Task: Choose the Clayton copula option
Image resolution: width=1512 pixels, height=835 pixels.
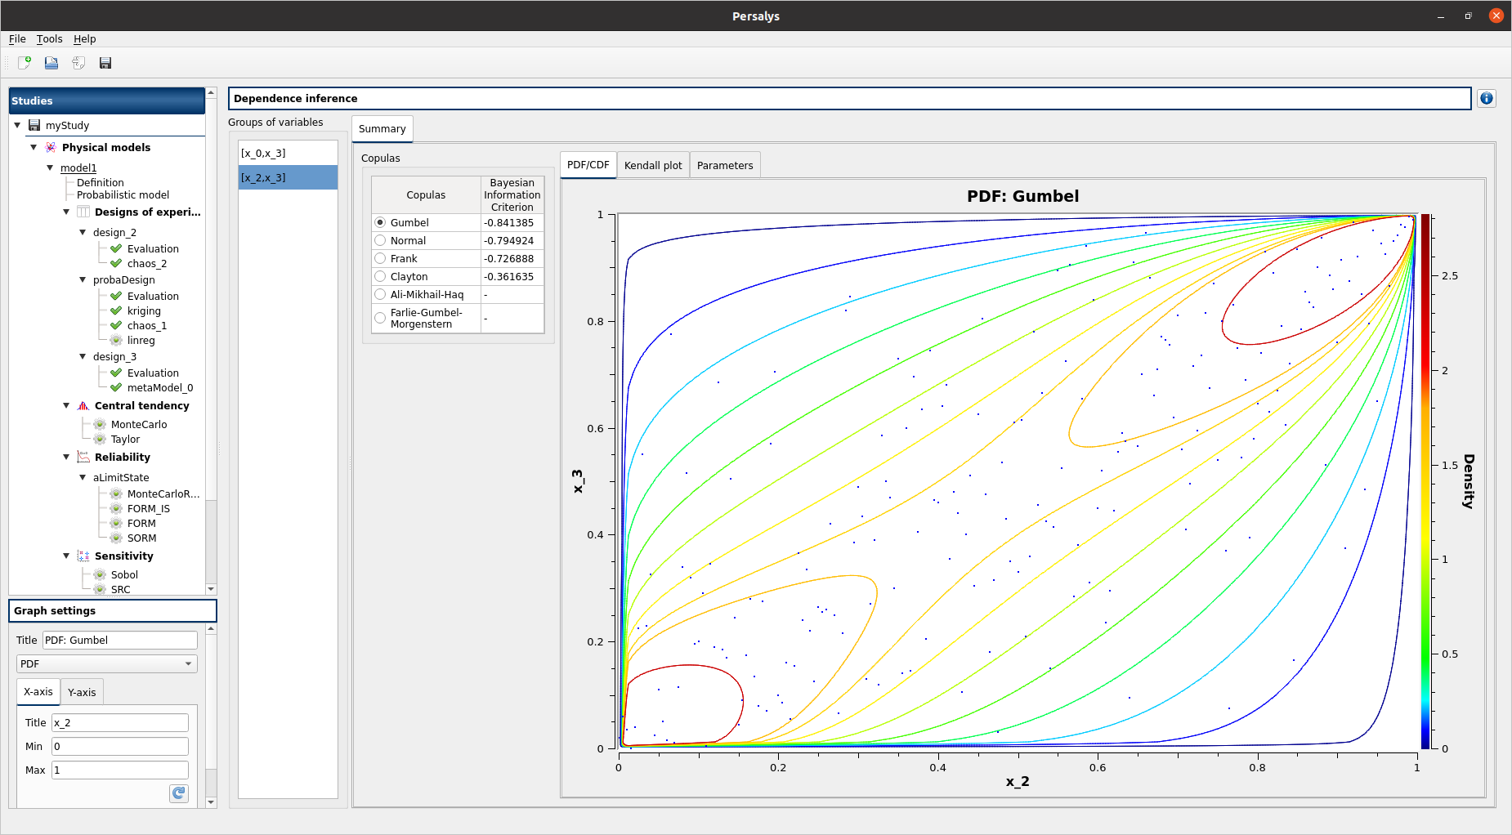Action: (380, 277)
